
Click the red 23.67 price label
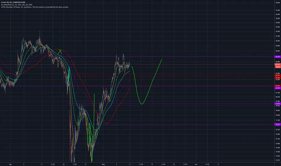click(x=278, y=75)
